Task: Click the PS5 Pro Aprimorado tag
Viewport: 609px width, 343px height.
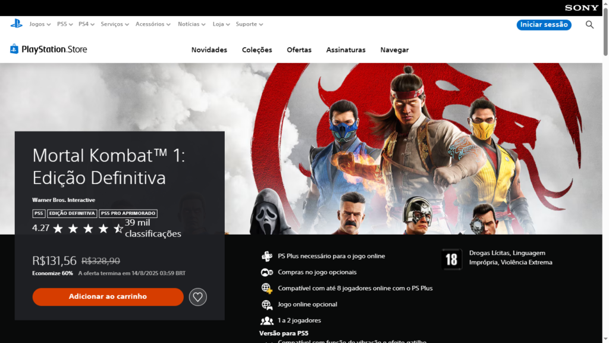Action: tap(128, 214)
